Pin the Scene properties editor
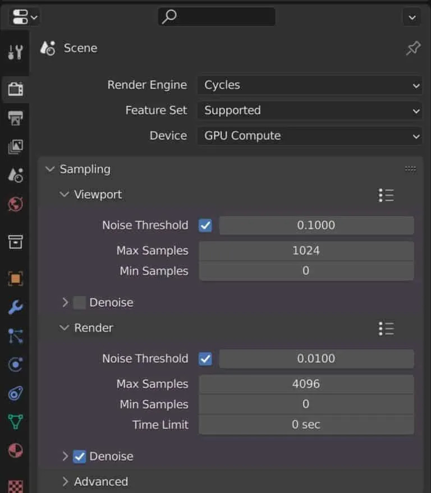The width and height of the screenshot is (431, 493). (413, 49)
